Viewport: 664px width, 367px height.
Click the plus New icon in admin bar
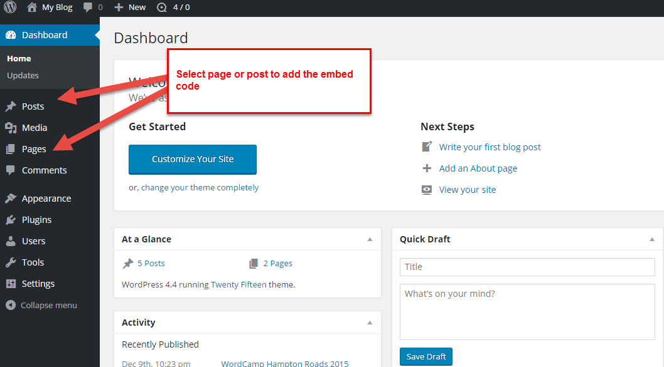[119, 8]
